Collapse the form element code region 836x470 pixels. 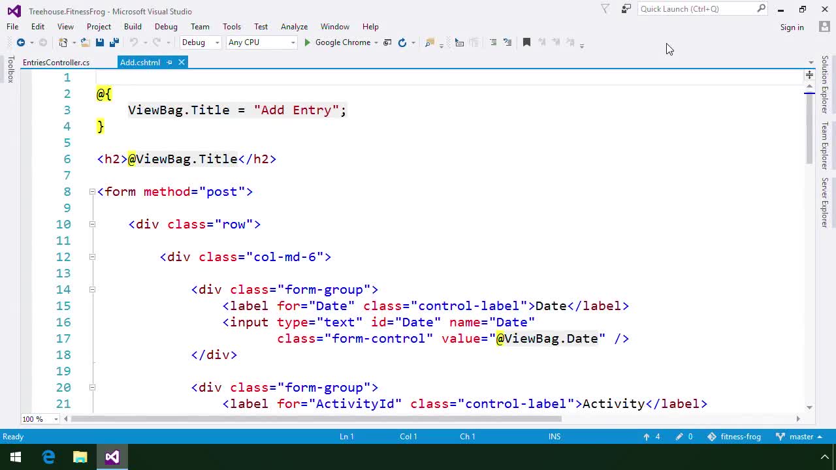click(x=92, y=192)
